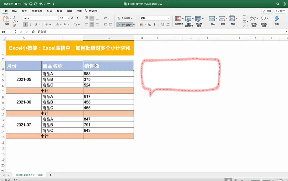Toggle center horizontal alignment
The image size is (288, 181).
click(x=92, y=24)
